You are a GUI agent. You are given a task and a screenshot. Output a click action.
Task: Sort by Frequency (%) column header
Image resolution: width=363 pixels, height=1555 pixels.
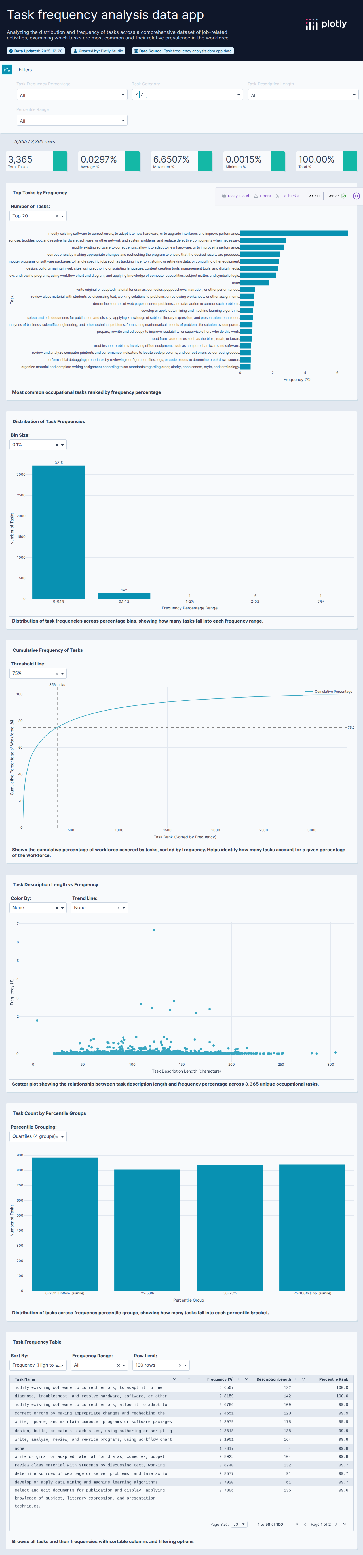pos(220,1379)
